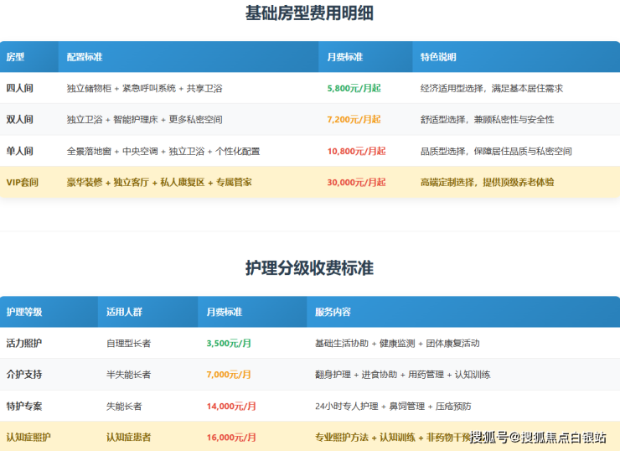
Task: Click the 5,800元/月起 price
Action: click(354, 88)
